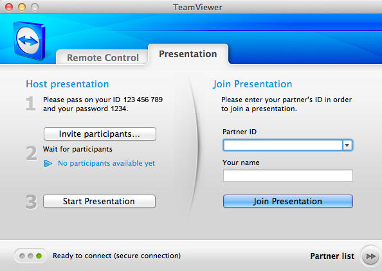The image size is (382, 271).
Task: Switch to the Remote Control tab
Action: (102, 58)
